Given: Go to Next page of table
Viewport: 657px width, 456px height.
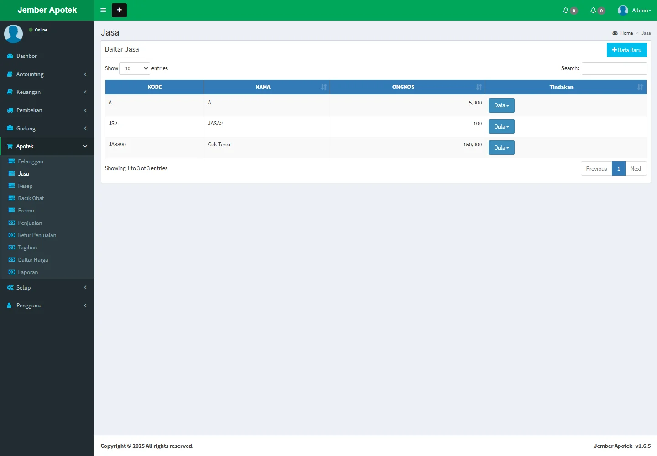Looking at the screenshot, I should [x=636, y=169].
